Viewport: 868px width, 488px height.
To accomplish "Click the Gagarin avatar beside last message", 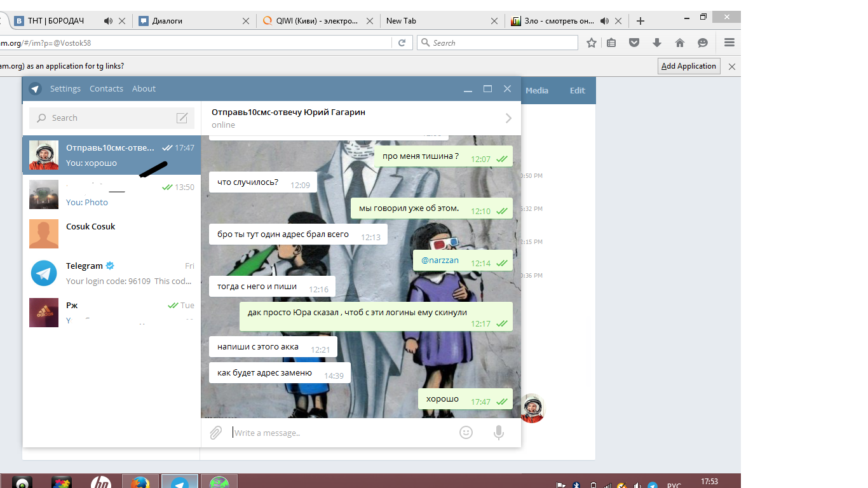I will click(x=532, y=408).
